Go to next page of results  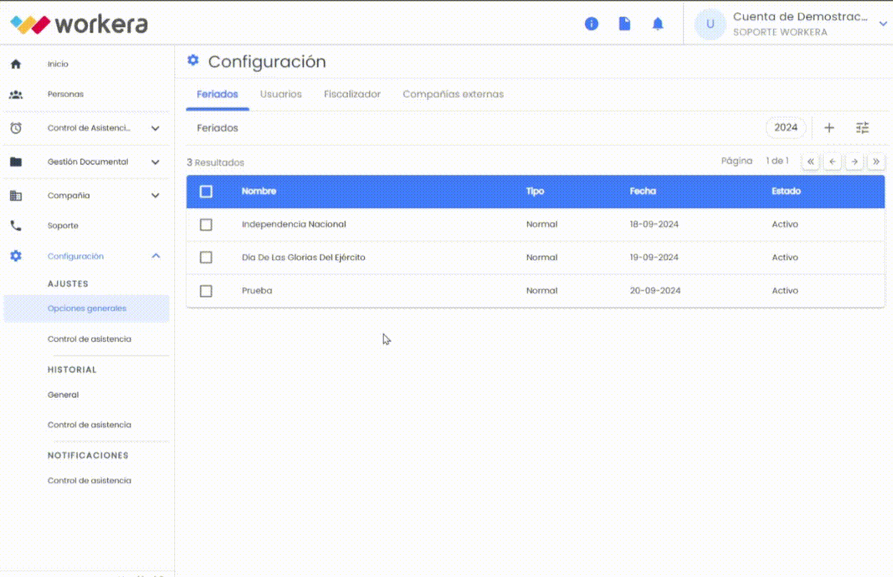pyautogui.click(x=854, y=161)
